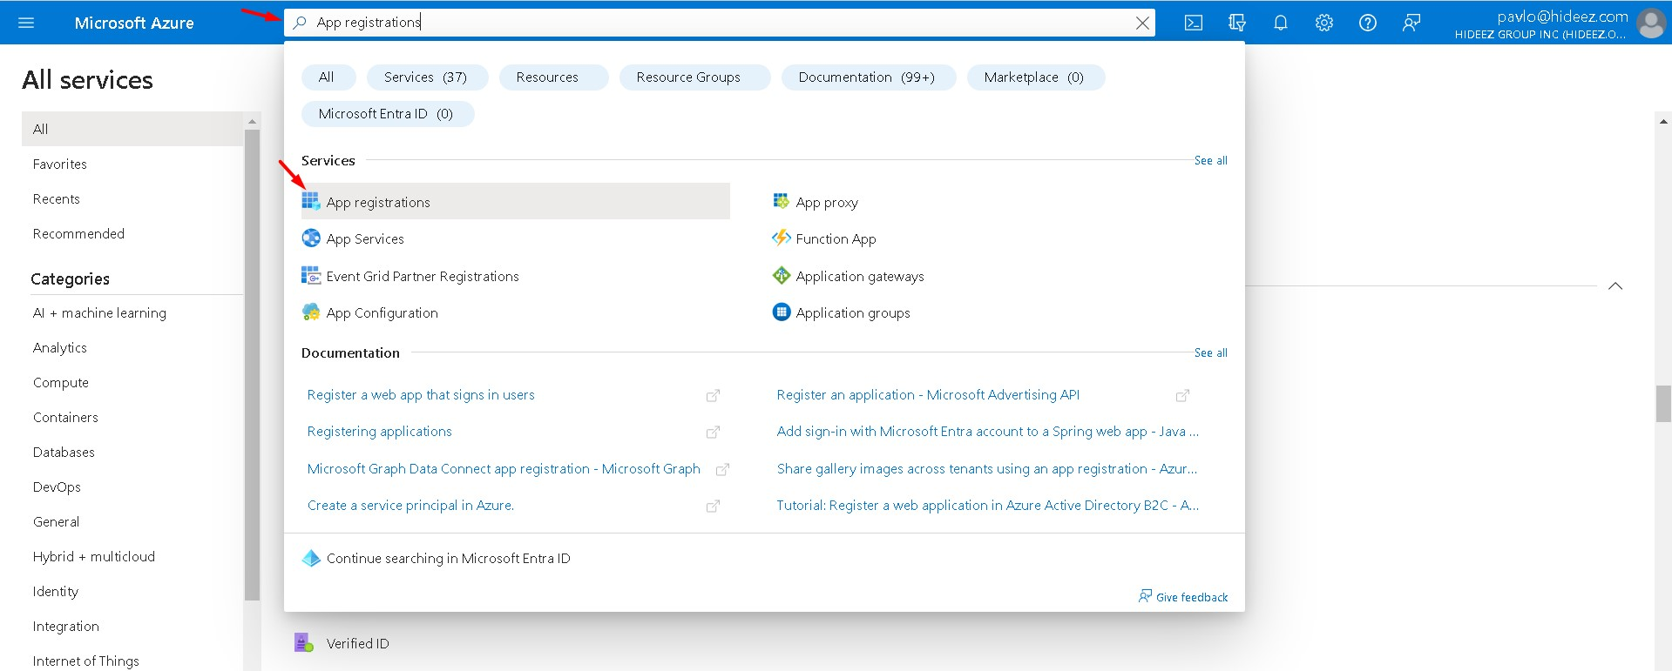Open Function App service result
This screenshot has height=671, width=1672.
836,239
